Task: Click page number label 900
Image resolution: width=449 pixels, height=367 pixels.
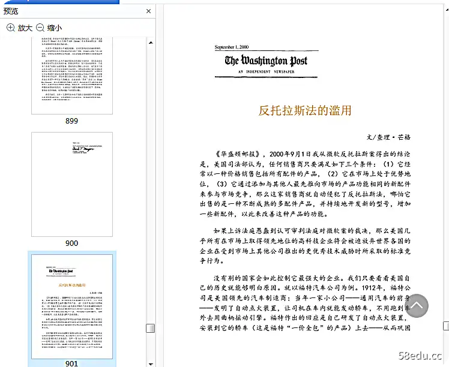Action: coord(71,243)
